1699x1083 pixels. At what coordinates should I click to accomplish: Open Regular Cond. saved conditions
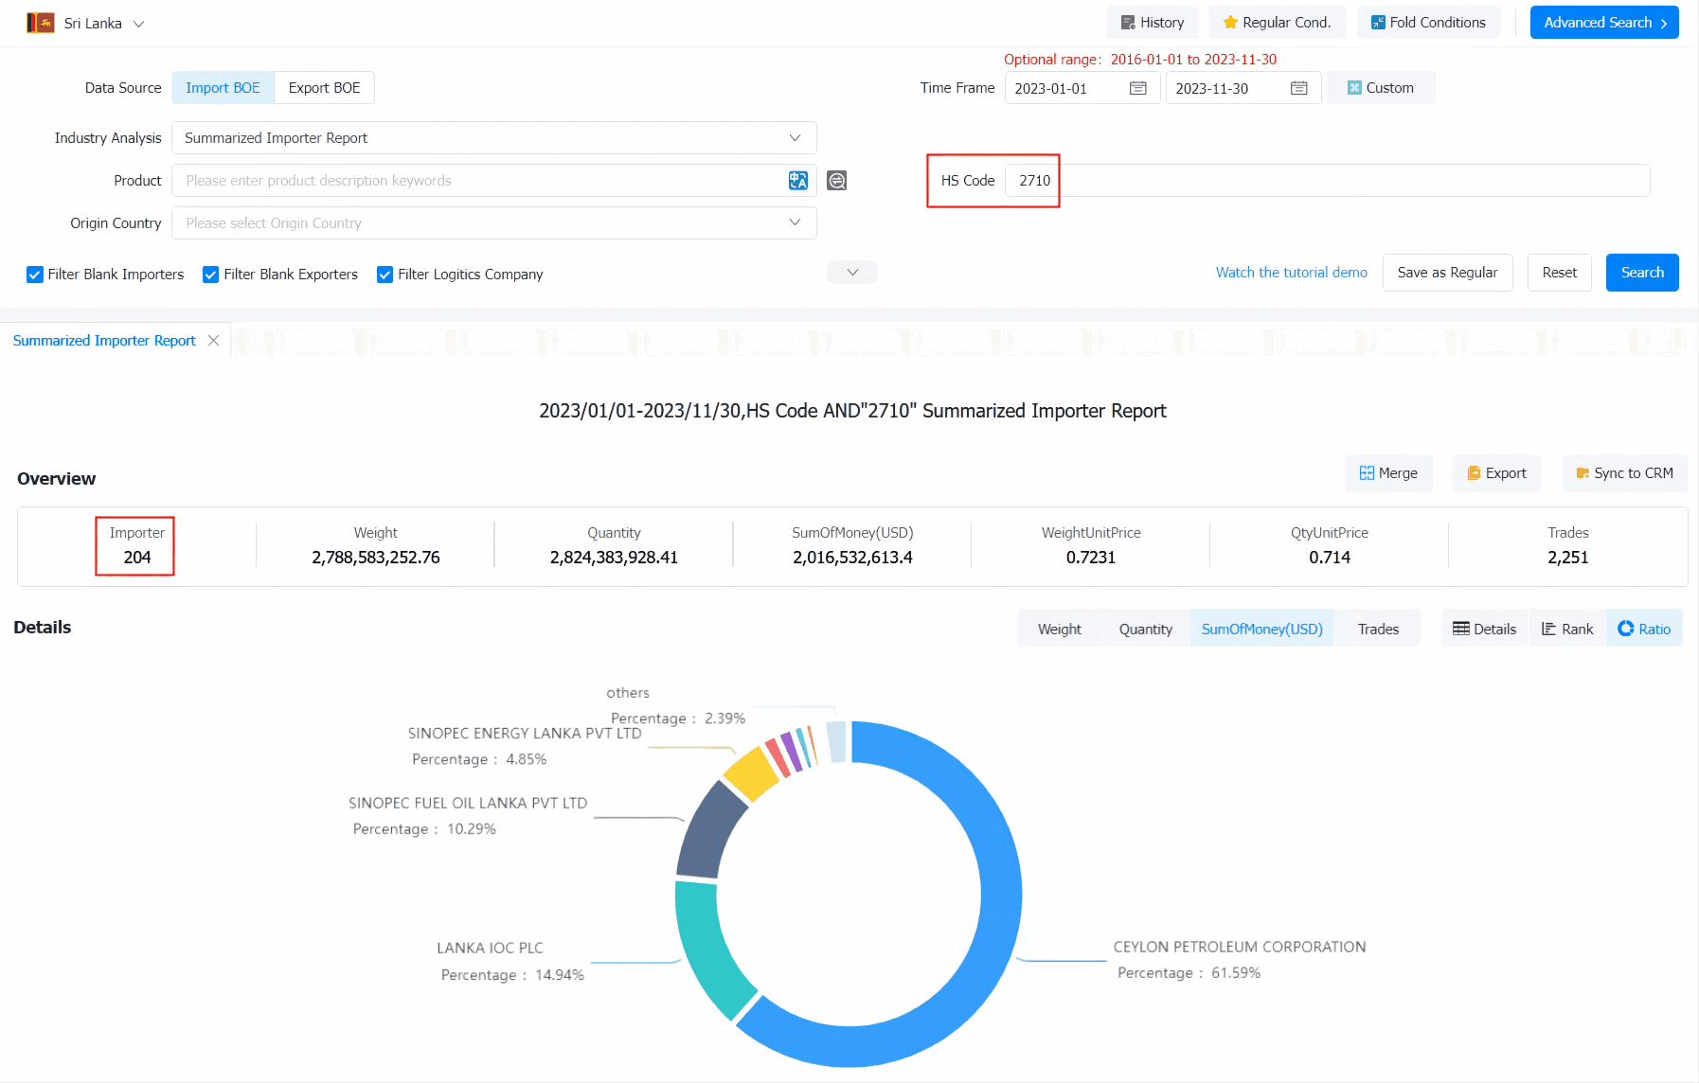(1277, 23)
